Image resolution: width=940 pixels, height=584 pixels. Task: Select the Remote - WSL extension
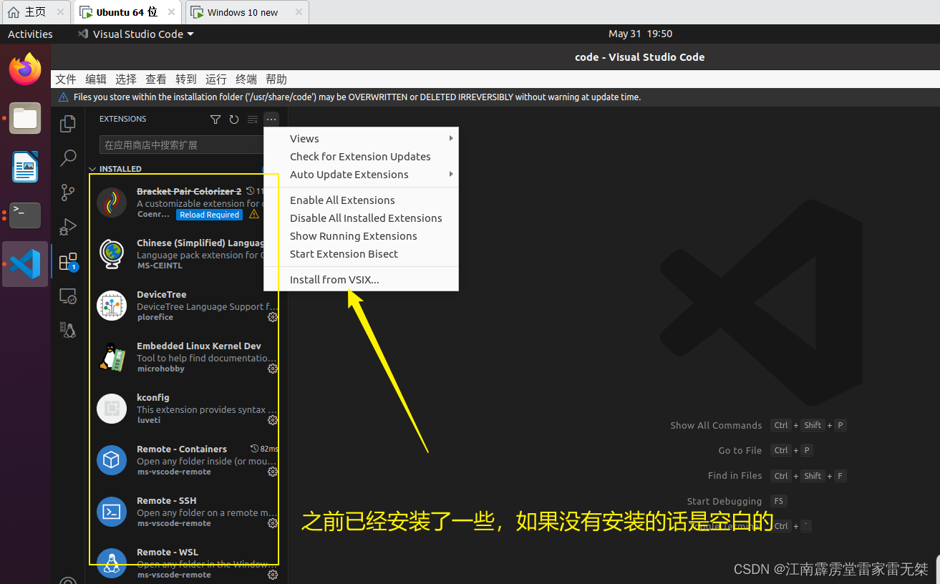coord(186,561)
